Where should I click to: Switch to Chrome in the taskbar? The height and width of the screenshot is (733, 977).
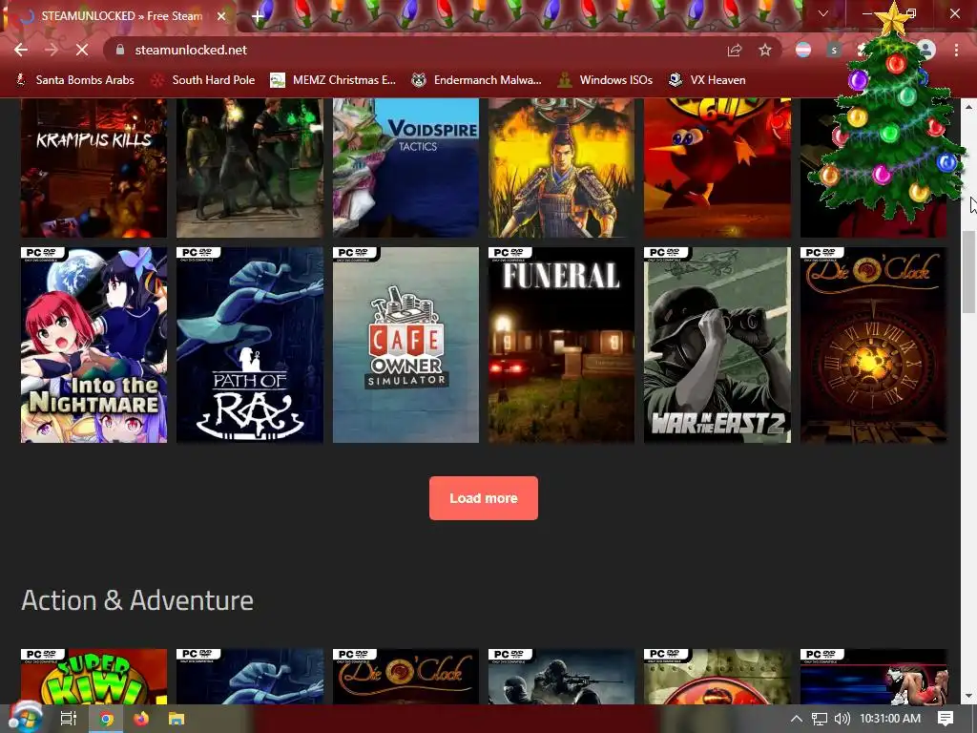pos(107,719)
